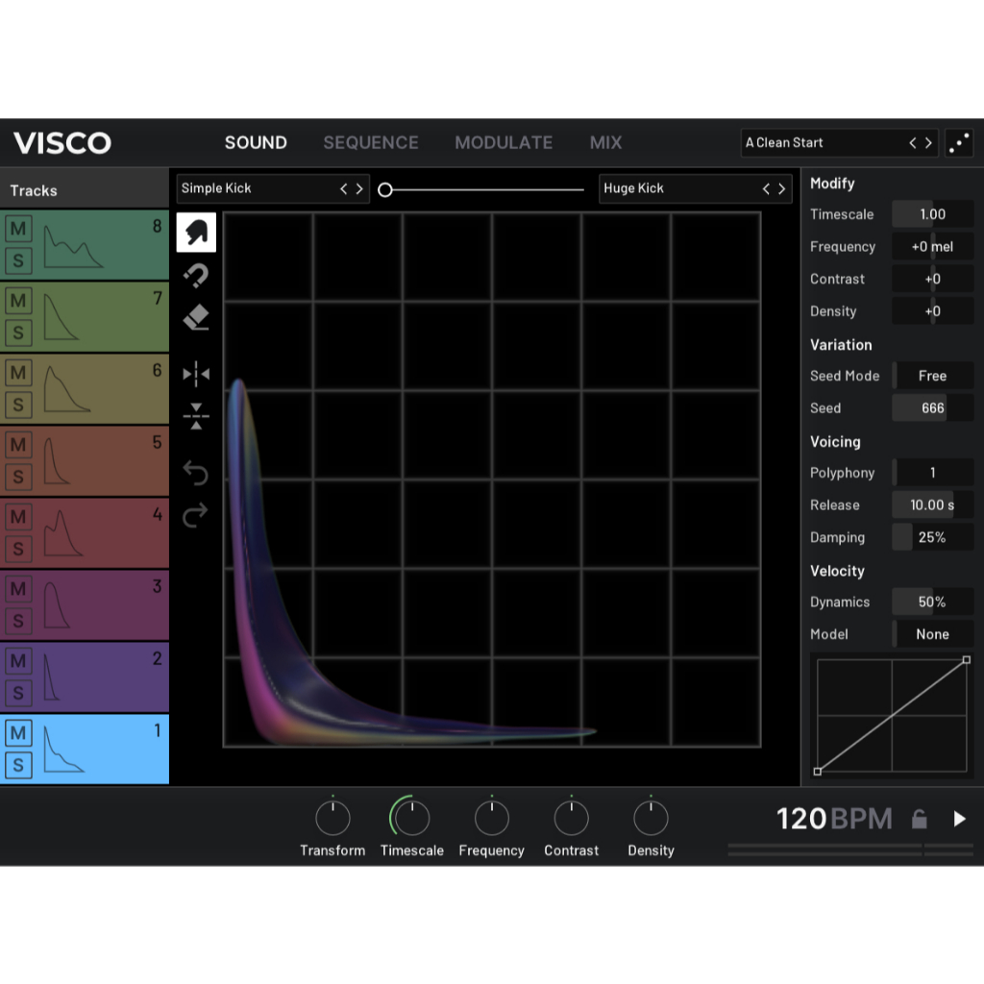Switch to the MODULATE tab
The height and width of the screenshot is (984, 984).
click(504, 143)
